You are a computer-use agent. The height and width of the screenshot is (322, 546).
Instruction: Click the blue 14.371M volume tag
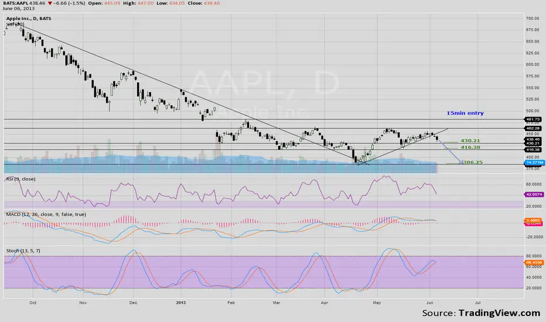point(534,163)
